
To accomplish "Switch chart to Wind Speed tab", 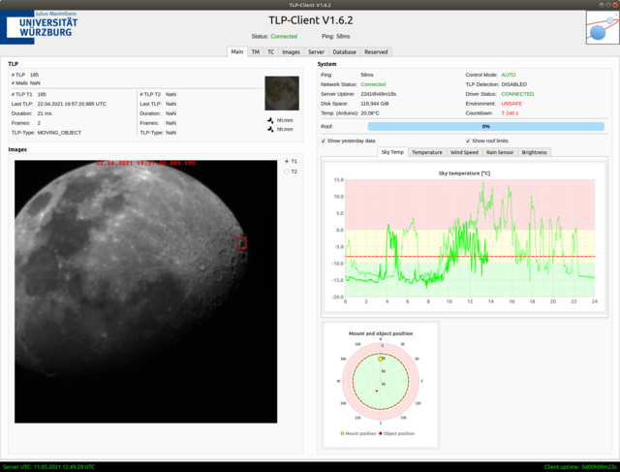I will (464, 152).
